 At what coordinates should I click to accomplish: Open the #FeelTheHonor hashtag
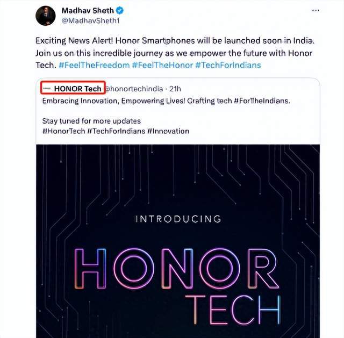point(162,65)
